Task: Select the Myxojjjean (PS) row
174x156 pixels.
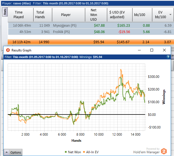Action: (91, 25)
